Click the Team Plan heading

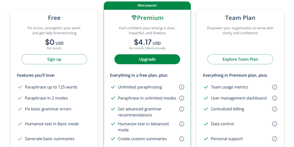(240, 18)
